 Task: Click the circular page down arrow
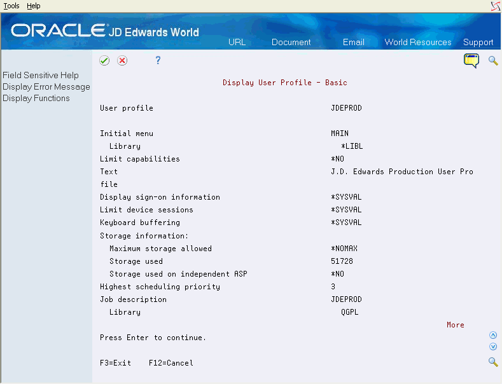pos(493,346)
